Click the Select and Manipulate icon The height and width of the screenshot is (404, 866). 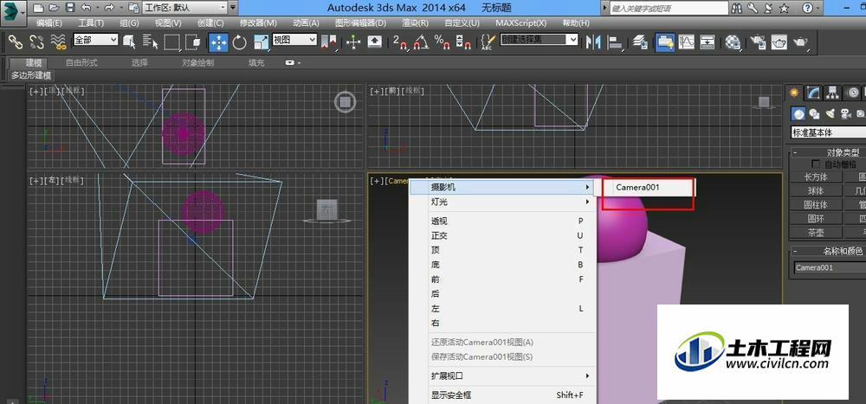point(353,42)
